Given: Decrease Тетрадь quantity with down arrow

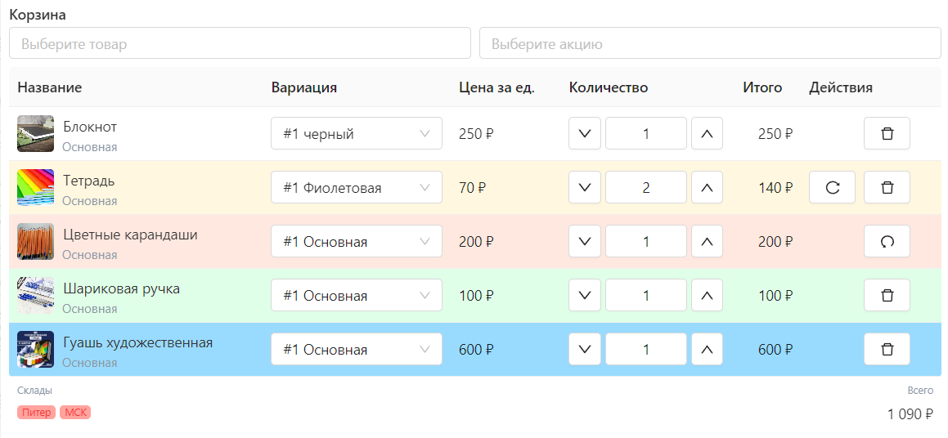Looking at the screenshot, I should click(x=585, y=187).
